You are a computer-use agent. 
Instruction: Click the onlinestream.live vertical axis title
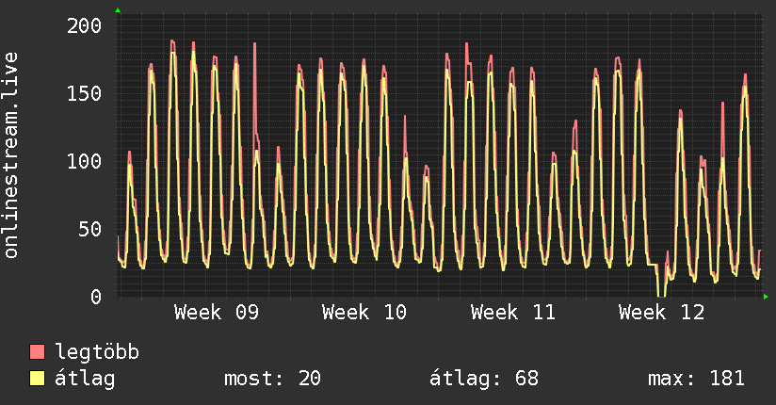tap(11, 155)
